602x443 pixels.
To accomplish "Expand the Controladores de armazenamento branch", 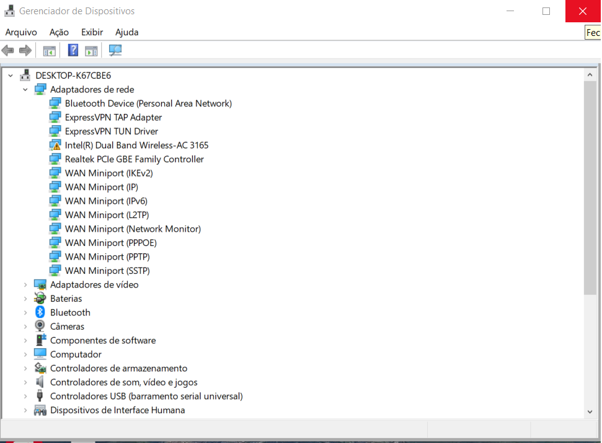I will coord(25,368).
